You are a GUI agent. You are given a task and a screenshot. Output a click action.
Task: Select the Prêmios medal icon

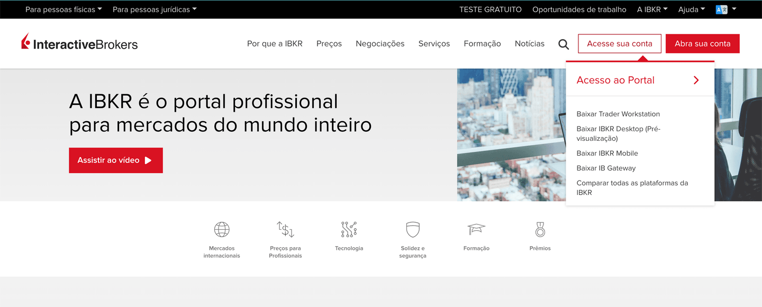pyautogui.click(x=540, y=230)
